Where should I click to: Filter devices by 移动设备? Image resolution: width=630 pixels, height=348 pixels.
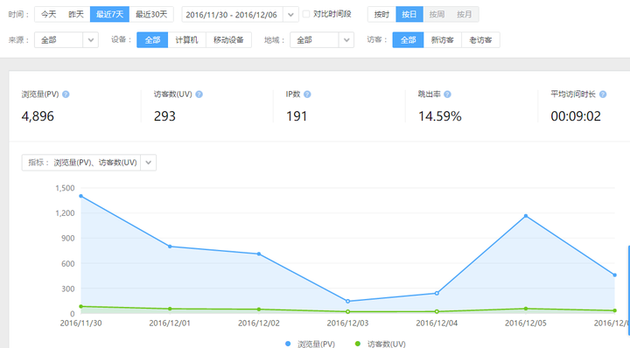pyautogui.click(x=228, y=39)
